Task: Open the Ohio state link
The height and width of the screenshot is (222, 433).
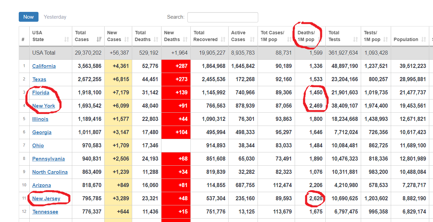Action: 38,146
